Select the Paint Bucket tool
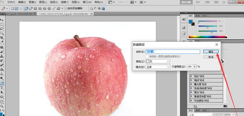 tap(2, 69)
